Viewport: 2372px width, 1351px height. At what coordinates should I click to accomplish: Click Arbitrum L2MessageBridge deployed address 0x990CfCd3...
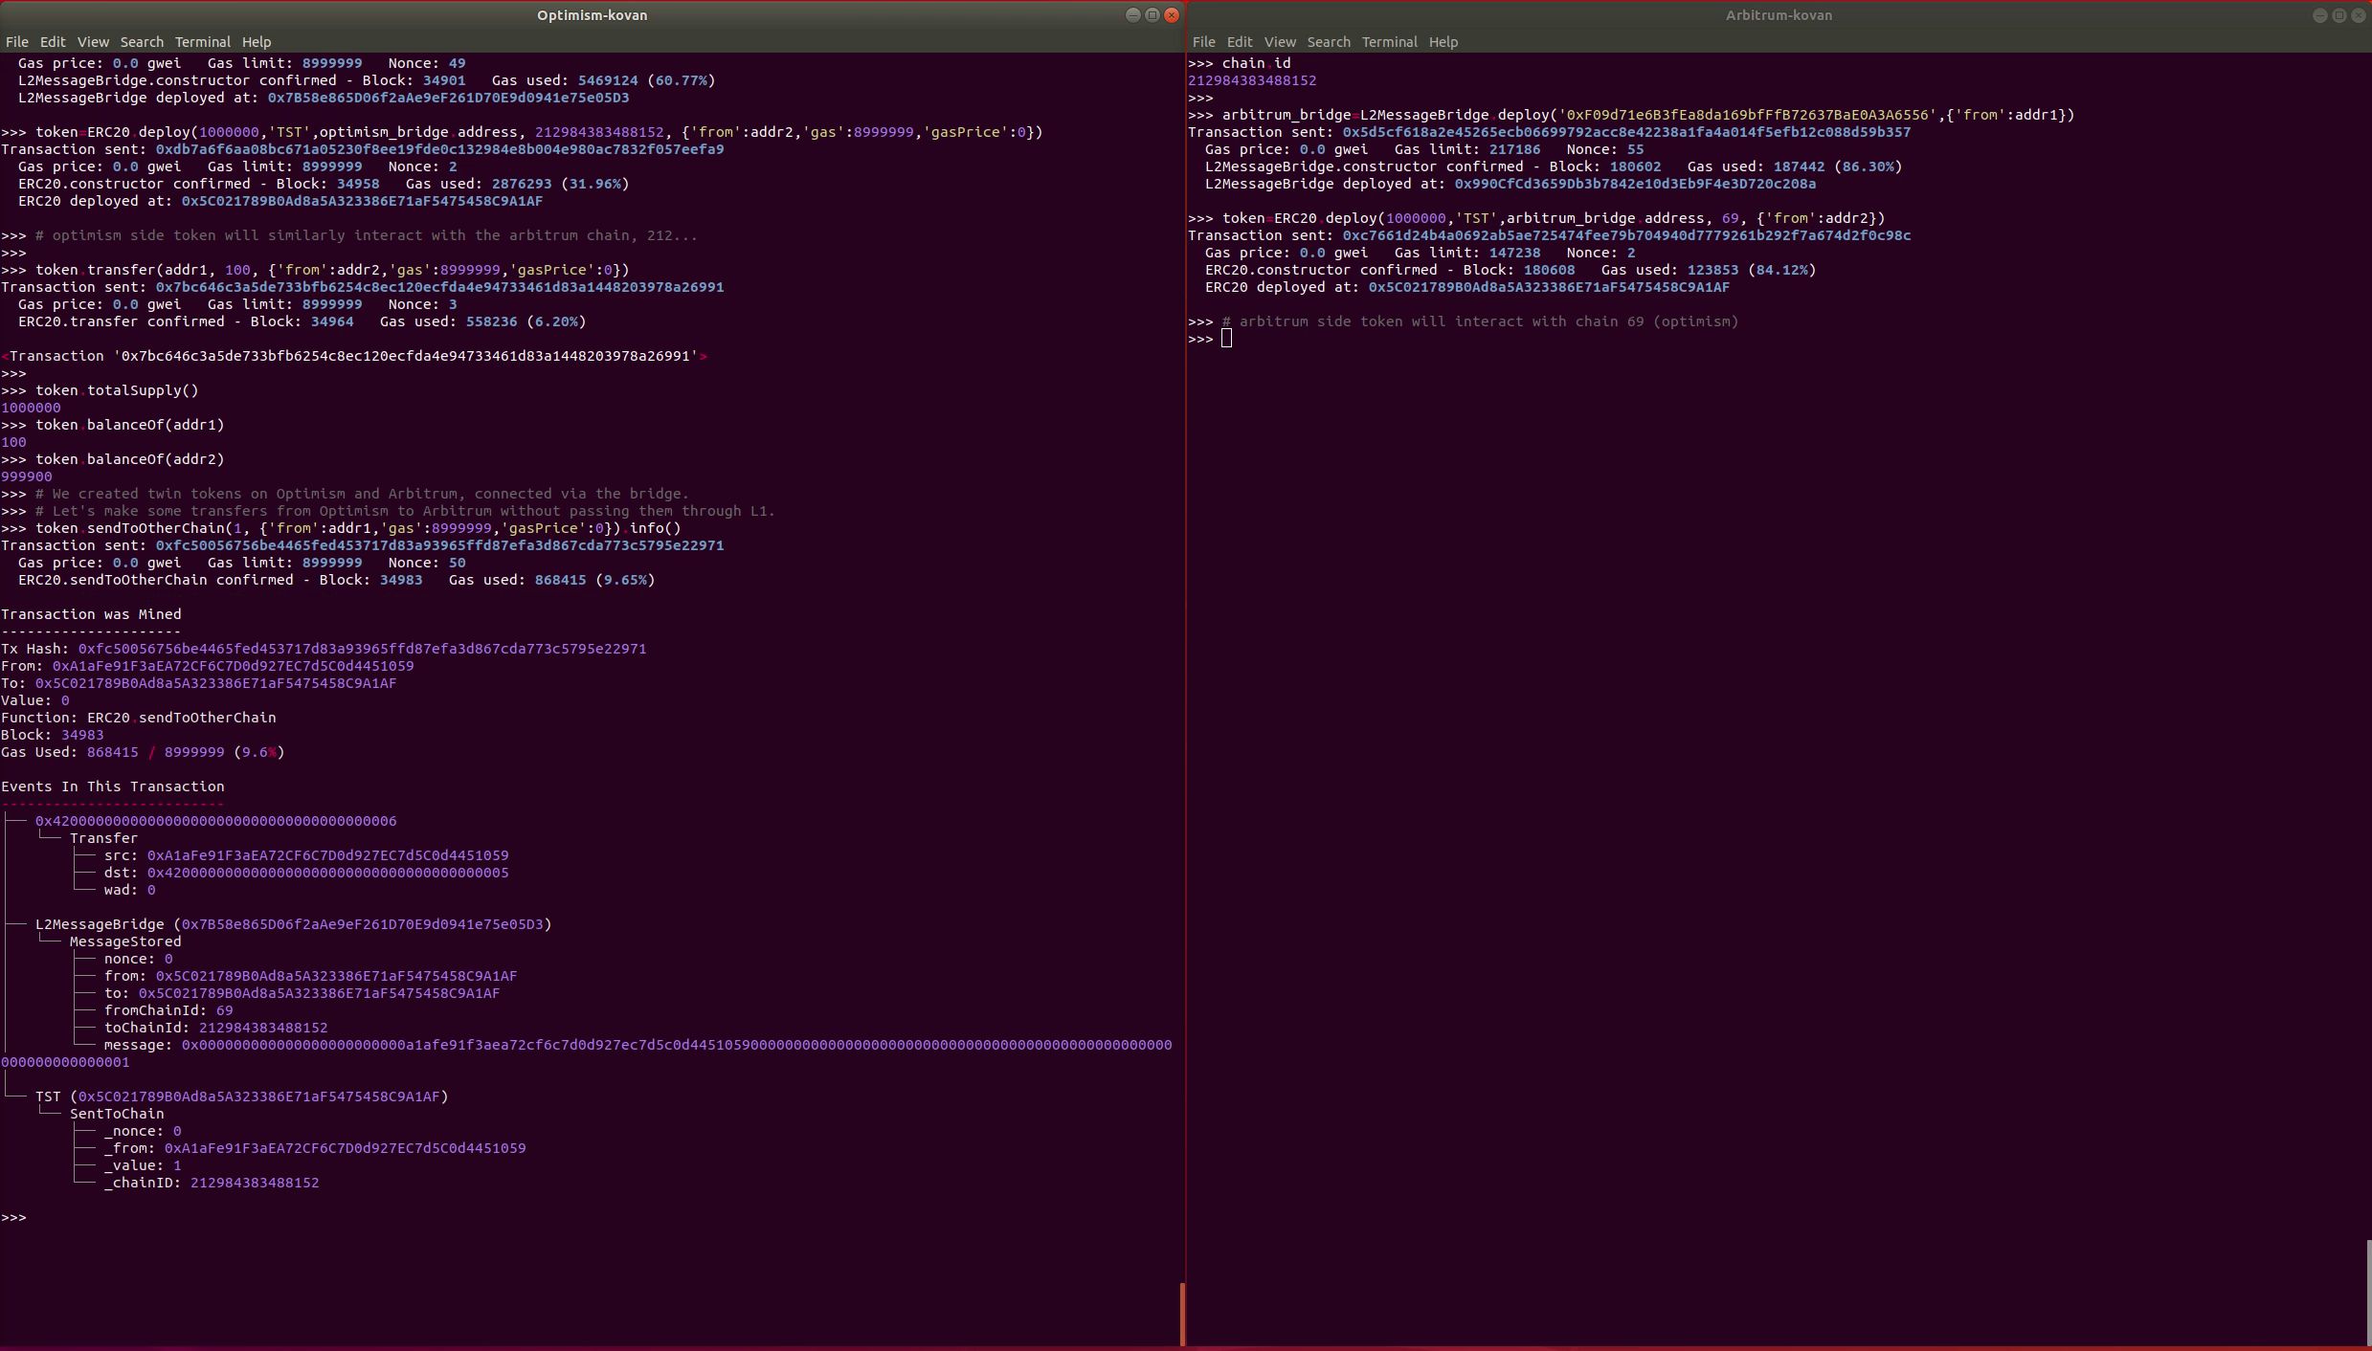(1635, 184)
